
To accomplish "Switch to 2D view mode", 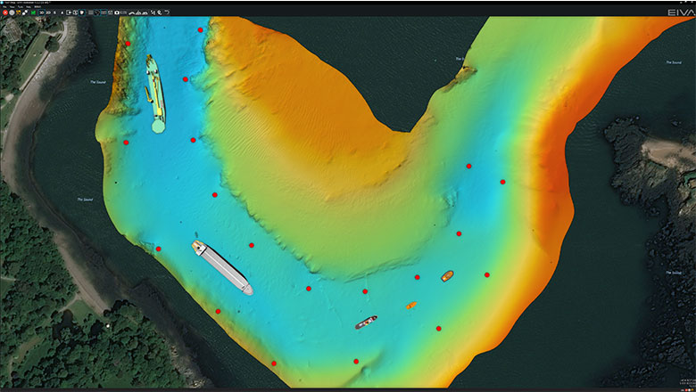I will [x=48, y=12].
